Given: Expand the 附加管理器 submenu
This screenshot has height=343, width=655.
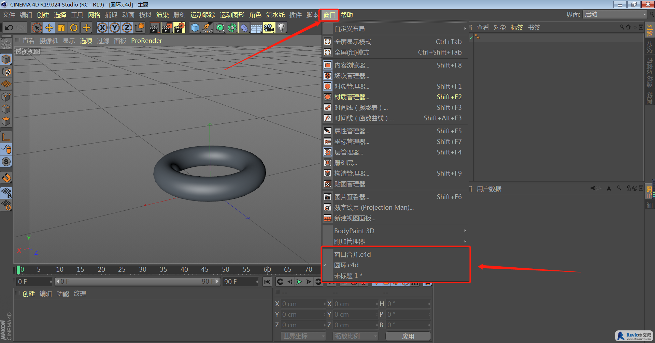Looking at the screenshot, I should pyautogui.click(x=395, y=241).
